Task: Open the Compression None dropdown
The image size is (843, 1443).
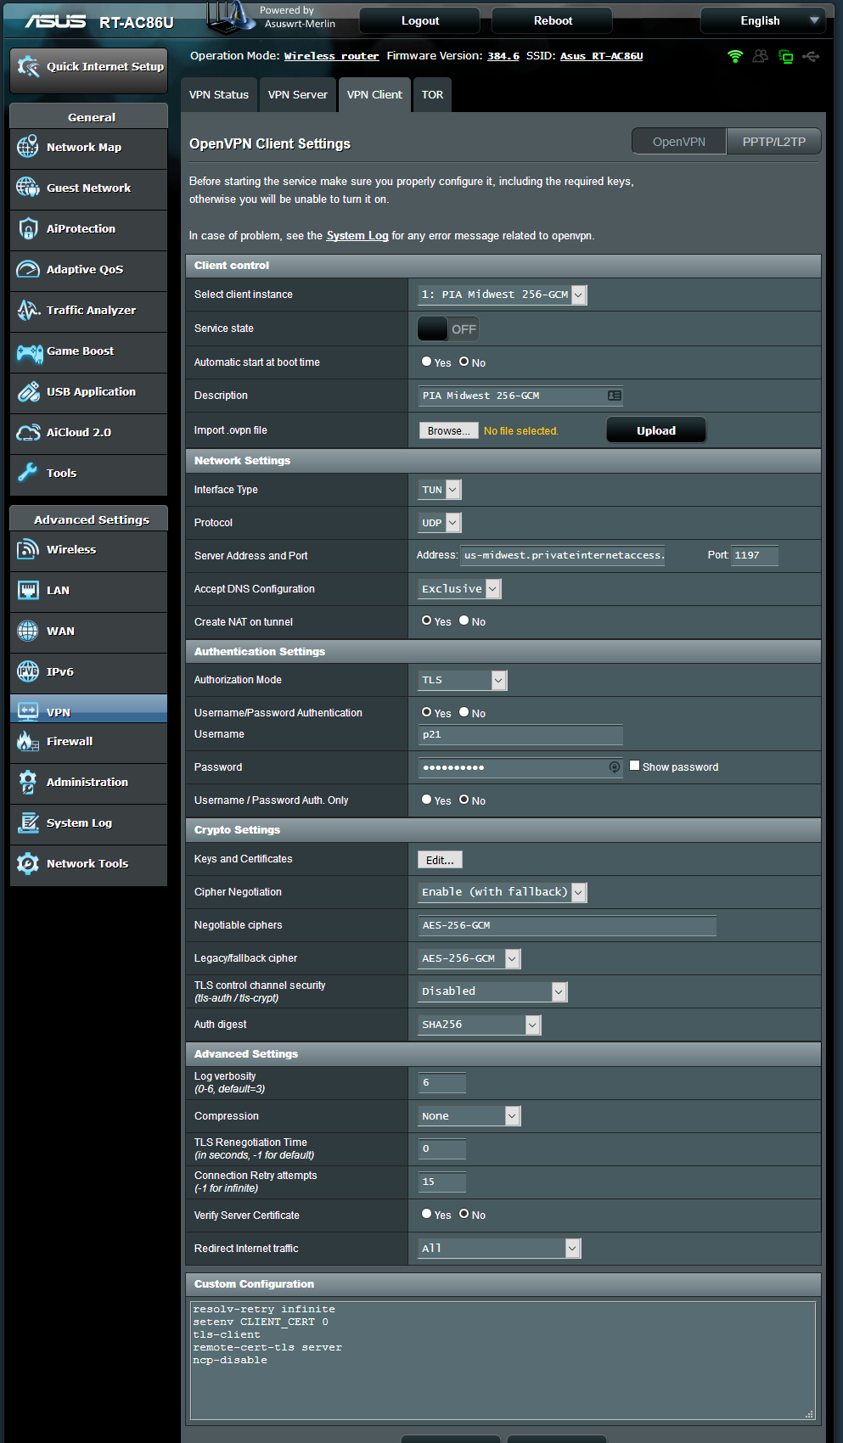Action: click(469, 1116)
